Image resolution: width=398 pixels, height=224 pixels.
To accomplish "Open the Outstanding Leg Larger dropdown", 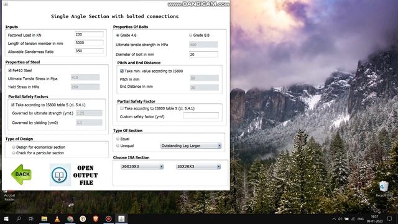I will (191, 146).
